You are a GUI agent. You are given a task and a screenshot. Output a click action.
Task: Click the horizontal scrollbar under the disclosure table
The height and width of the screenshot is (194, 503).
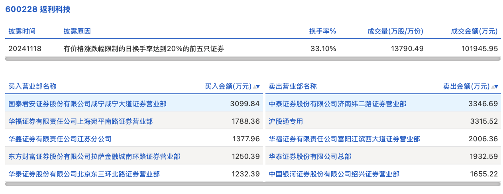tap(253, 59)
